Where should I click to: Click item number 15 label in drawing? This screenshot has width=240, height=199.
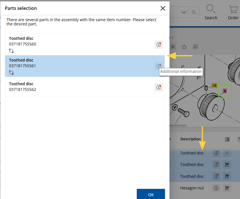coord(214,86)
